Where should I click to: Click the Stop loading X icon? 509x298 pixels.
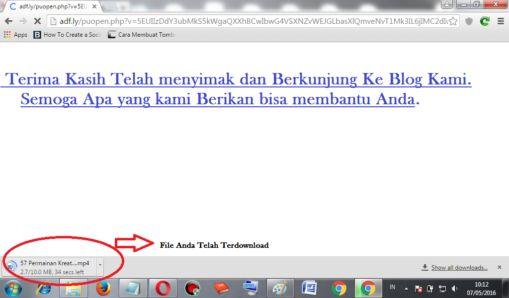point(37,22)
